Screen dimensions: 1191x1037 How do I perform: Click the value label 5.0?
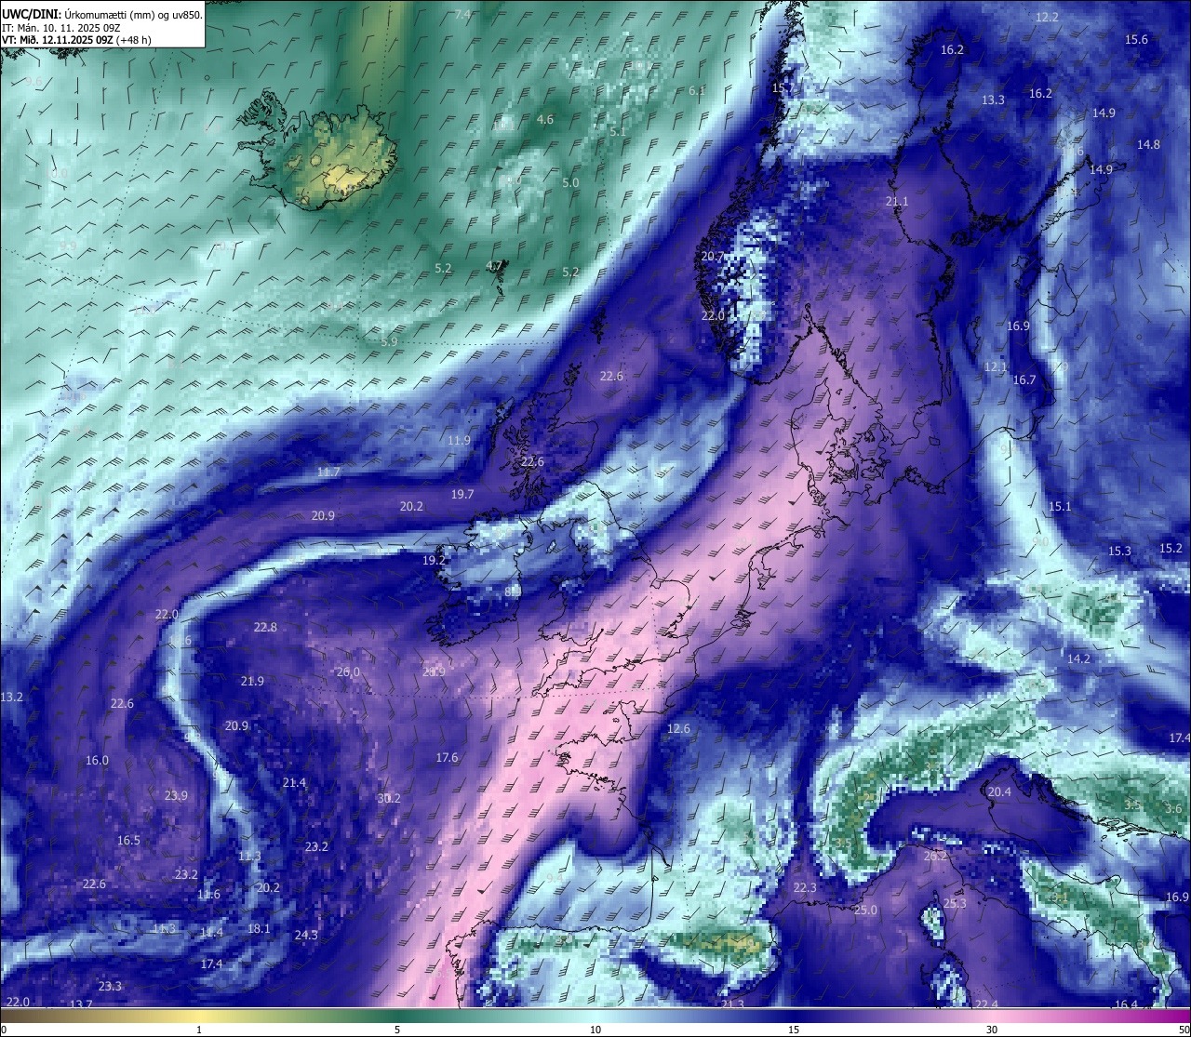pyautogui.click(x=570, y=182)
